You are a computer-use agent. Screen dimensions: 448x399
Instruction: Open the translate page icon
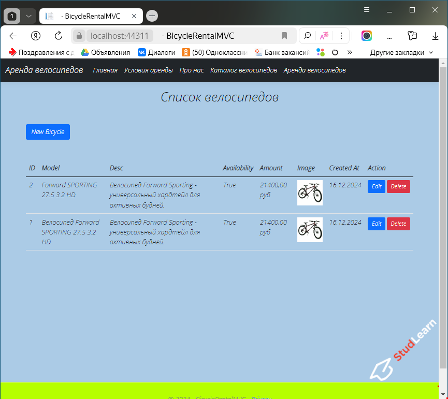pos(325,36)
